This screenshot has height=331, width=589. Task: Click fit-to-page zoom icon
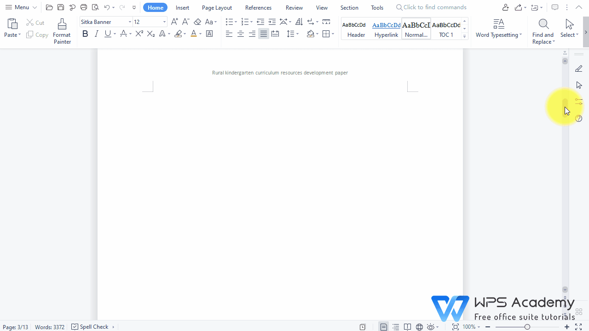tap(455, 327)
